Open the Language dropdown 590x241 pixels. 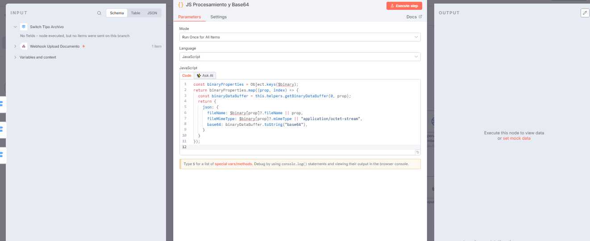coord(300,57)
